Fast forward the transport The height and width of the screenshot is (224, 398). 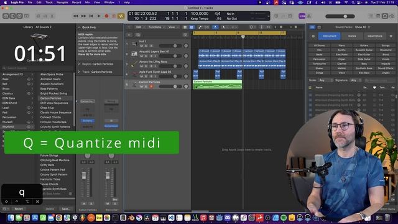83,16
